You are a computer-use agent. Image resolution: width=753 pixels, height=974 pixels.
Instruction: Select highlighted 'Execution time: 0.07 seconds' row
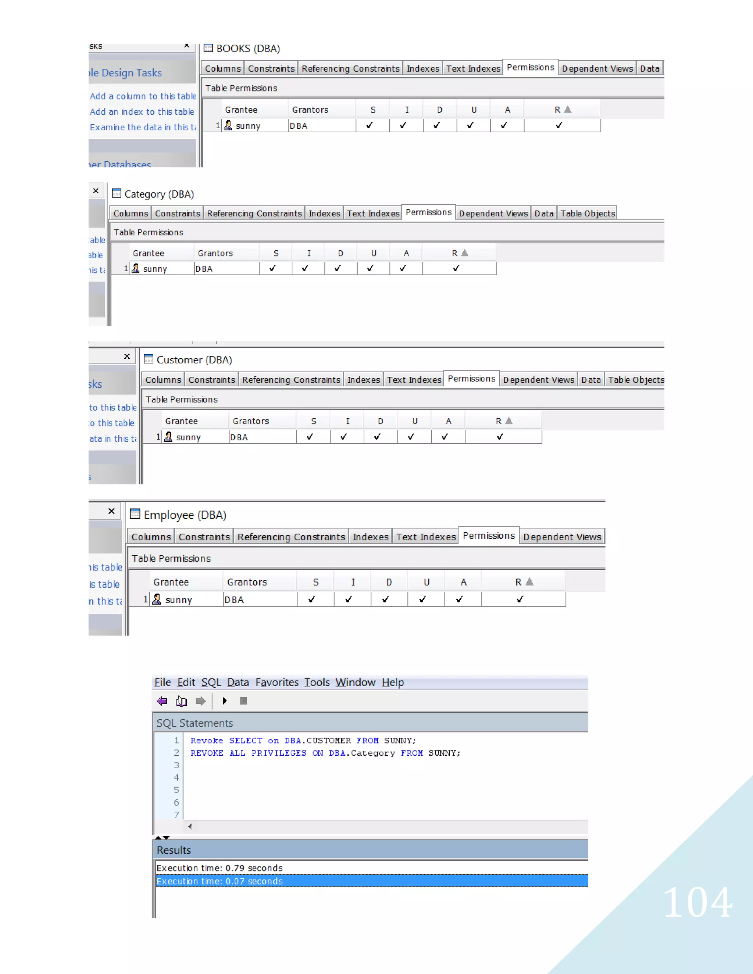(371, 881)
